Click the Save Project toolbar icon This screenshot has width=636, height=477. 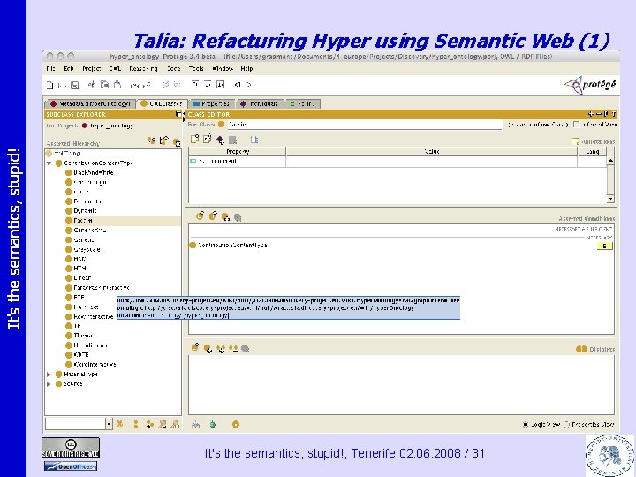(x=74, y=85)
